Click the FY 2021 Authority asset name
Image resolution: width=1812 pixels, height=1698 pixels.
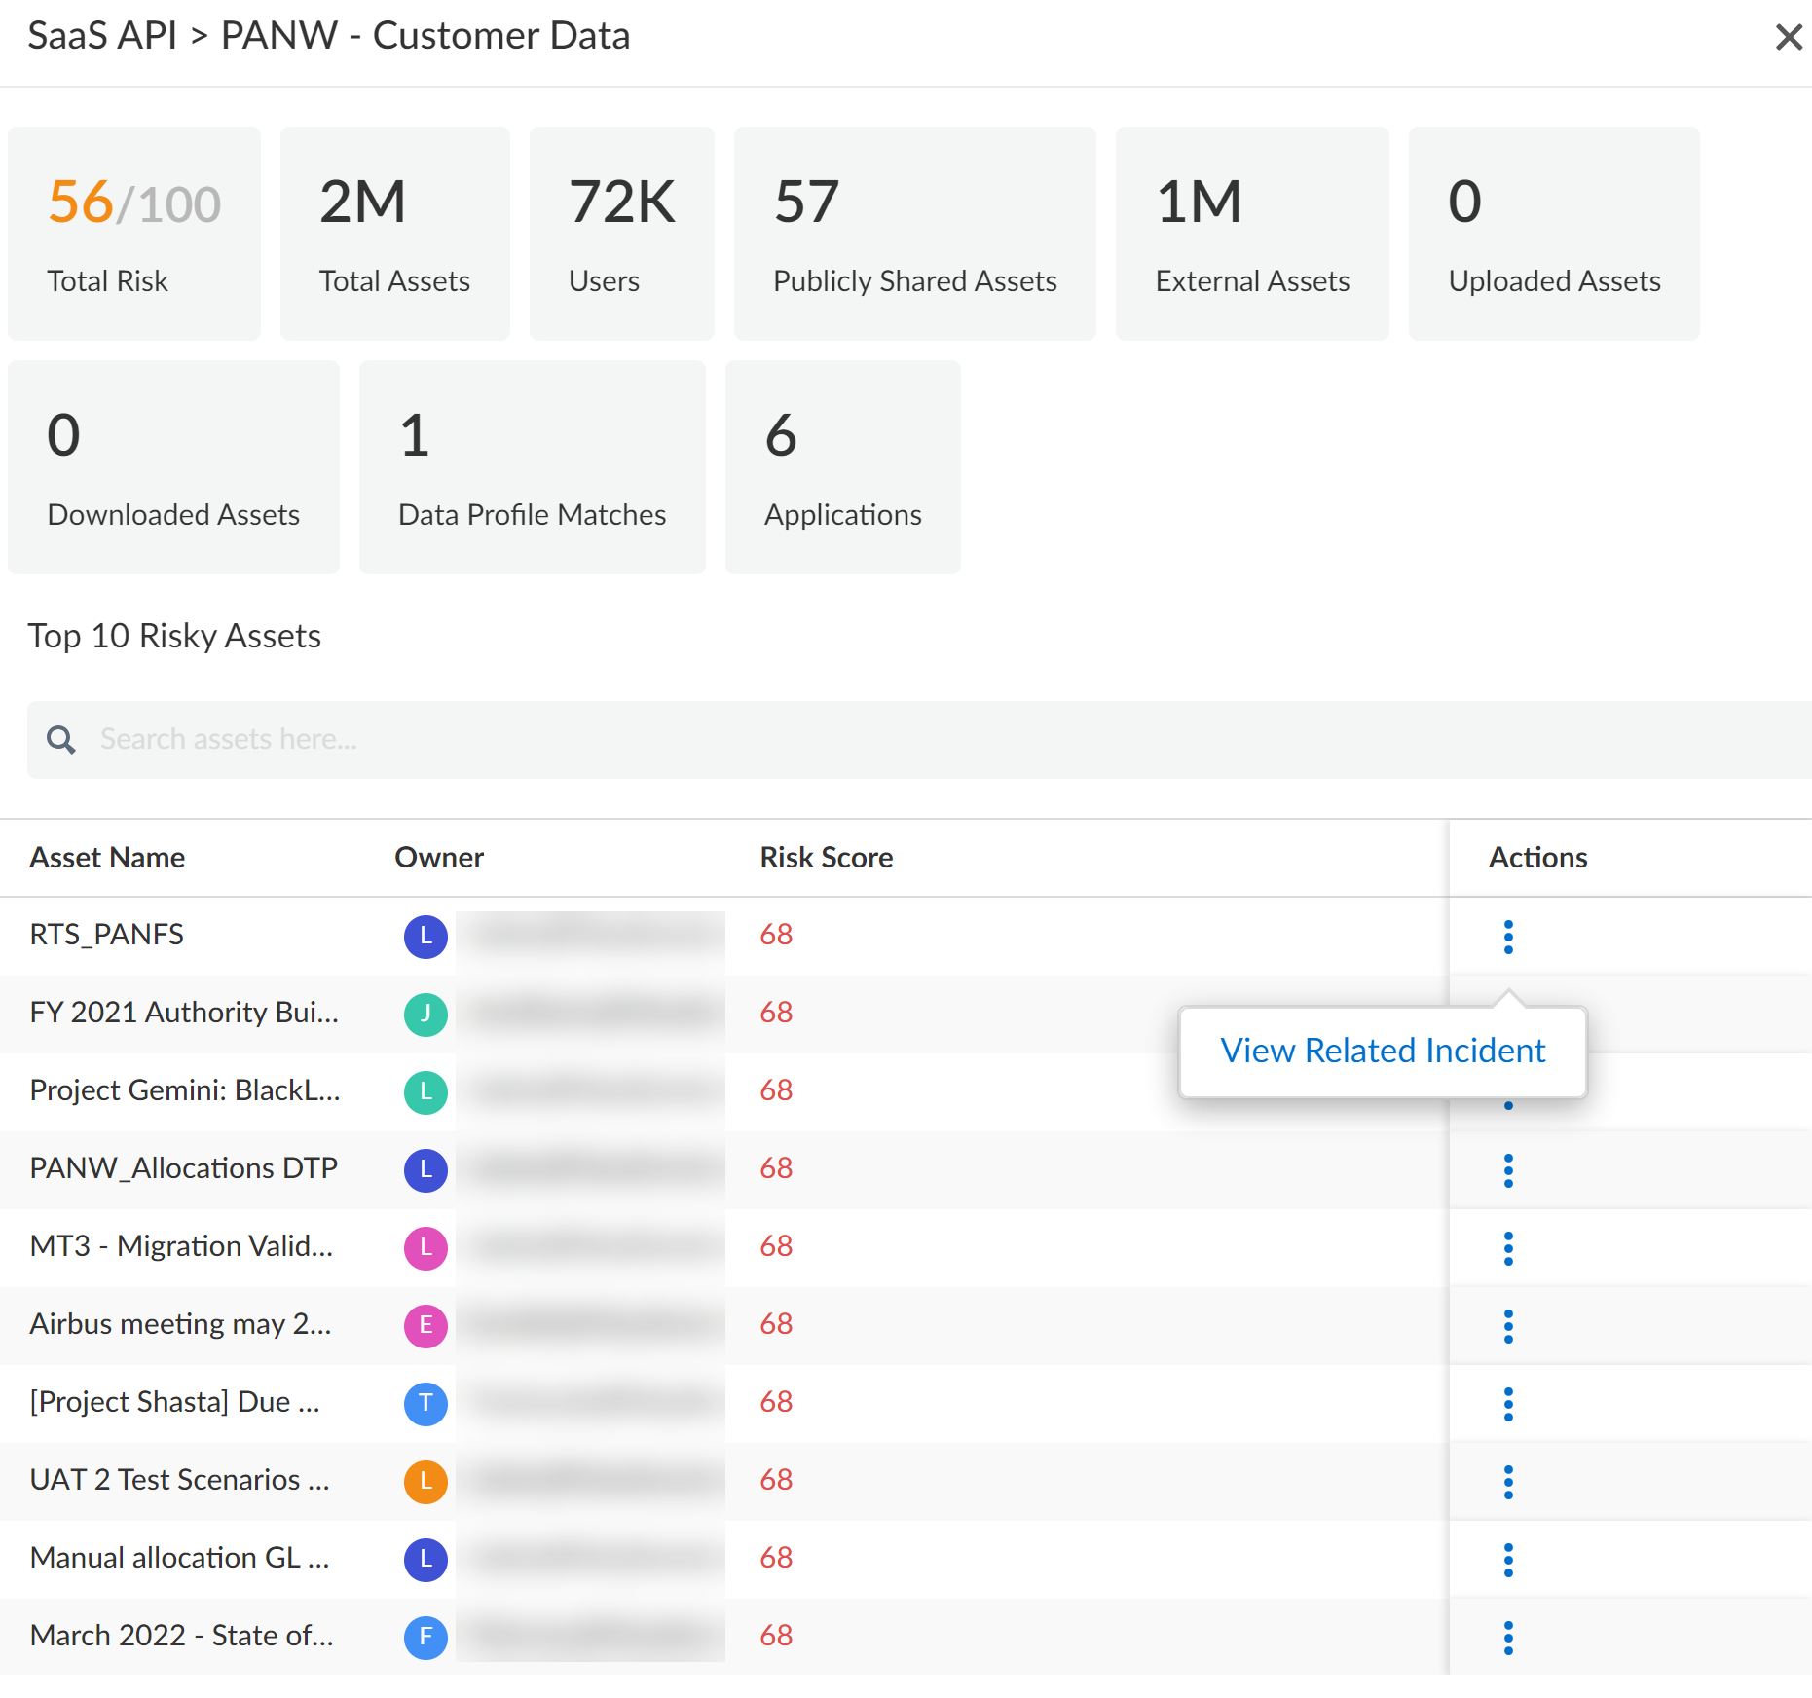(x=184, y=1013)
